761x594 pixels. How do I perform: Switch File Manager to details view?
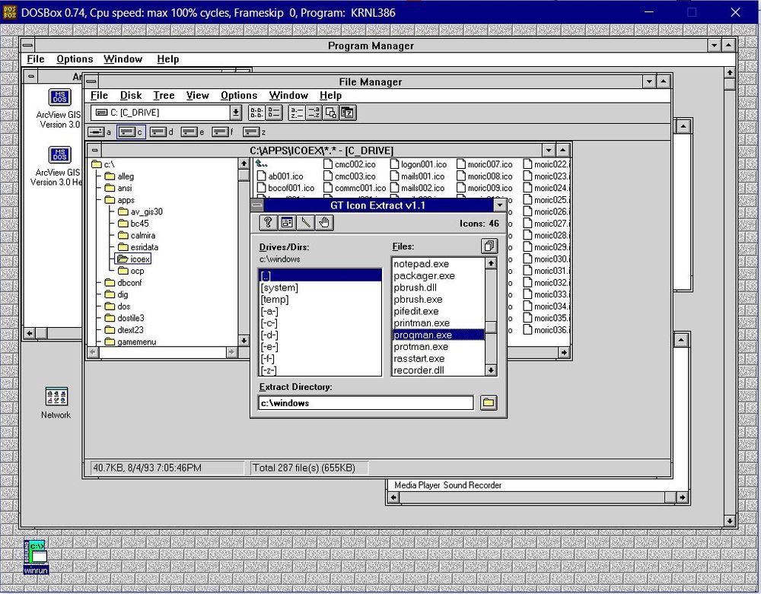tap(274, 112)
